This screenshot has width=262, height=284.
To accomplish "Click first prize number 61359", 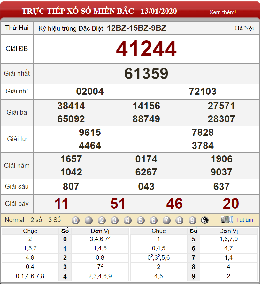I will pyautogui.click(x=146, y=73).
